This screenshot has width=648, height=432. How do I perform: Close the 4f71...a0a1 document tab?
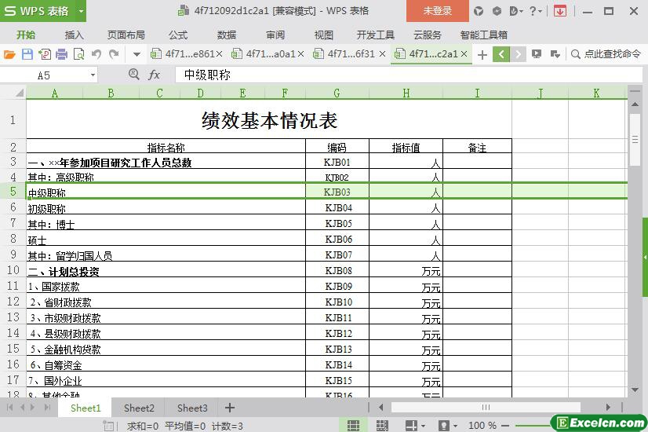click(301, 54)
